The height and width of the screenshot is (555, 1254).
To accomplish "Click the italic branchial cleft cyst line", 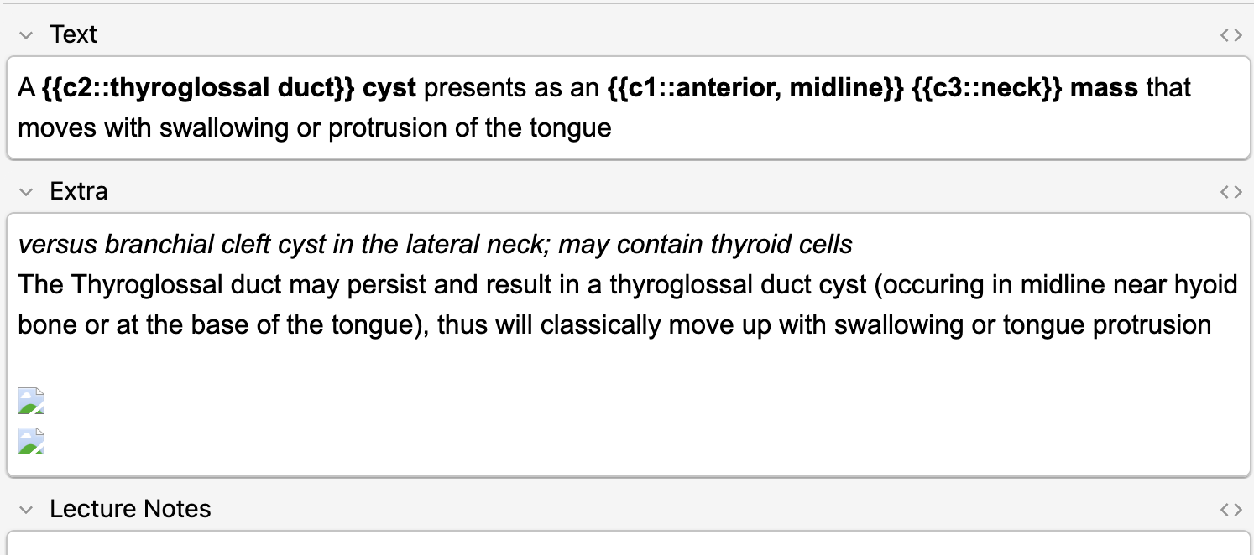I will [x=435, y=245].
